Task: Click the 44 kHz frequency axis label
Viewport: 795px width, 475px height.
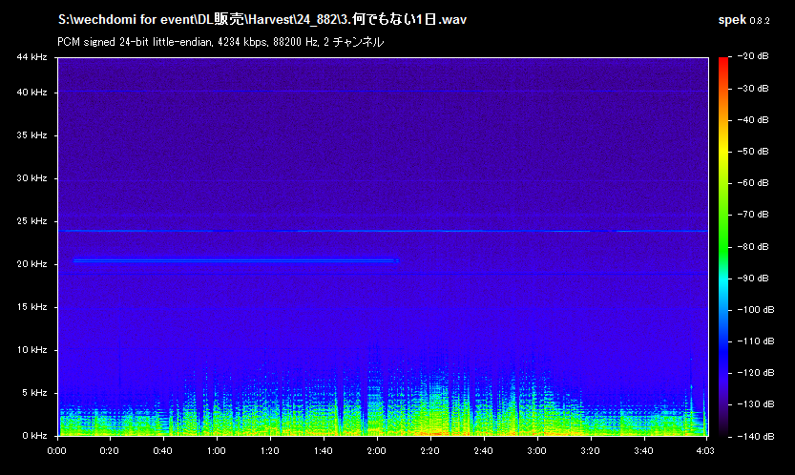Action: click(x=31, y=57)
